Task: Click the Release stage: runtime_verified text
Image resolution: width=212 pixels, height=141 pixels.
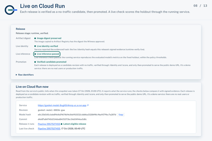Action: 32,33
